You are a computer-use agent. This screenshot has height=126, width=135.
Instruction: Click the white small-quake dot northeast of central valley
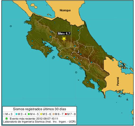[x=85, y=47]
